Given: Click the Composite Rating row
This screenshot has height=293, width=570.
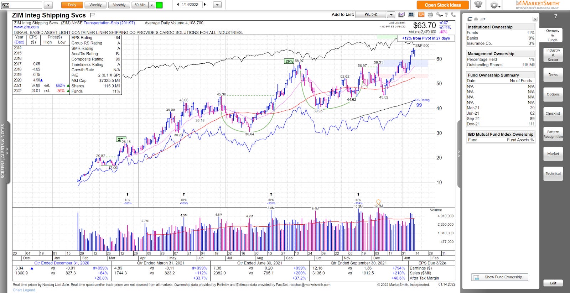Looking at the screenshot, I should (x=95, y=59).
